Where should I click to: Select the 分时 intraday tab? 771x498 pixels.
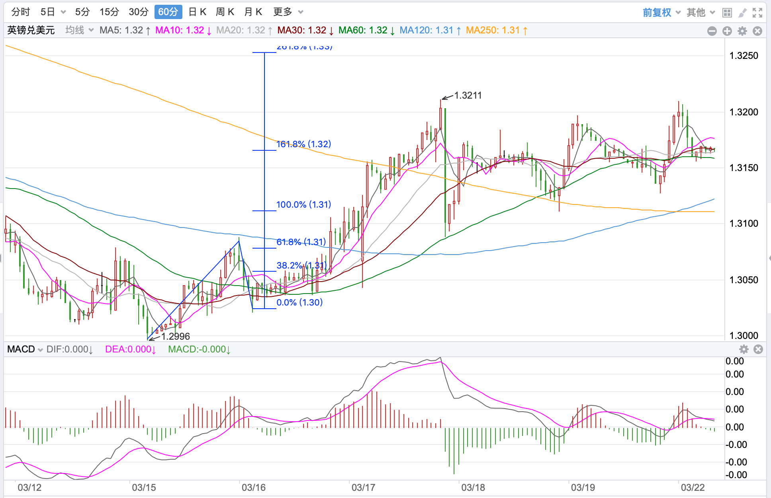click(21, 12)
